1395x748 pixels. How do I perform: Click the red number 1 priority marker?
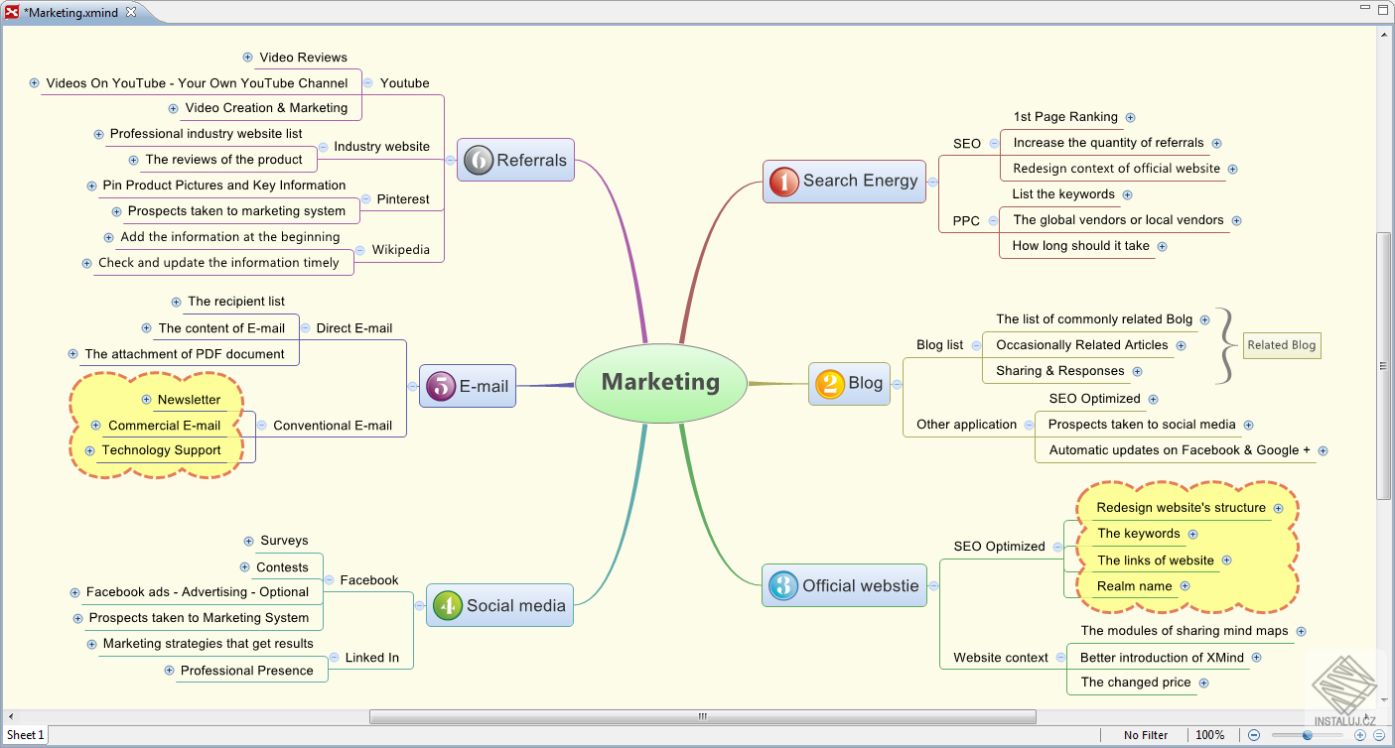tap(784, 181)
